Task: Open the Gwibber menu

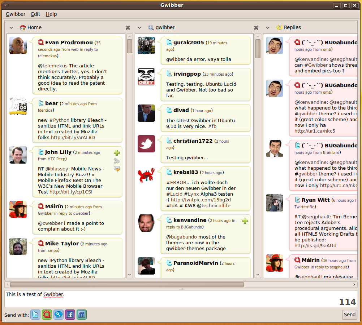Action: click(x=16, y=14)
